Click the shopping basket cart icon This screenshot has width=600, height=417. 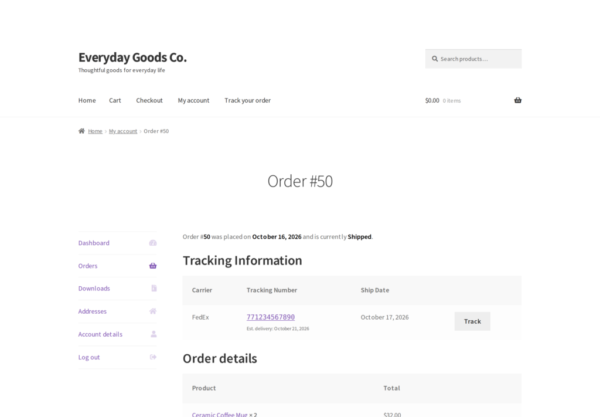(x=518, y=100)
